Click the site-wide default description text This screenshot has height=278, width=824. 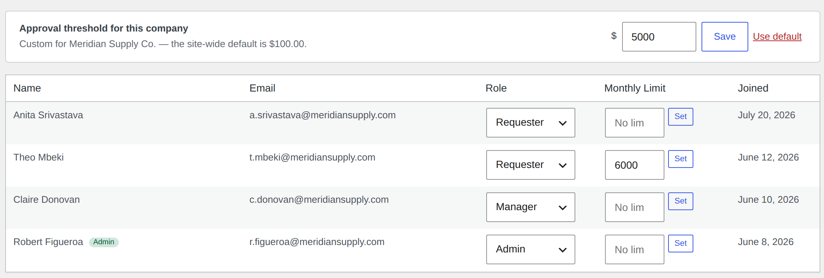(163, 44)
